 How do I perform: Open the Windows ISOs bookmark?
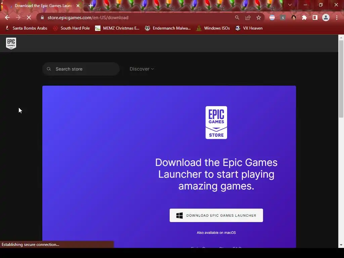click(213, 28)
